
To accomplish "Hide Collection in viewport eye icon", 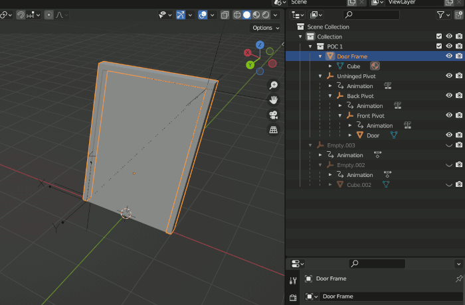I will tap(449, 36).
